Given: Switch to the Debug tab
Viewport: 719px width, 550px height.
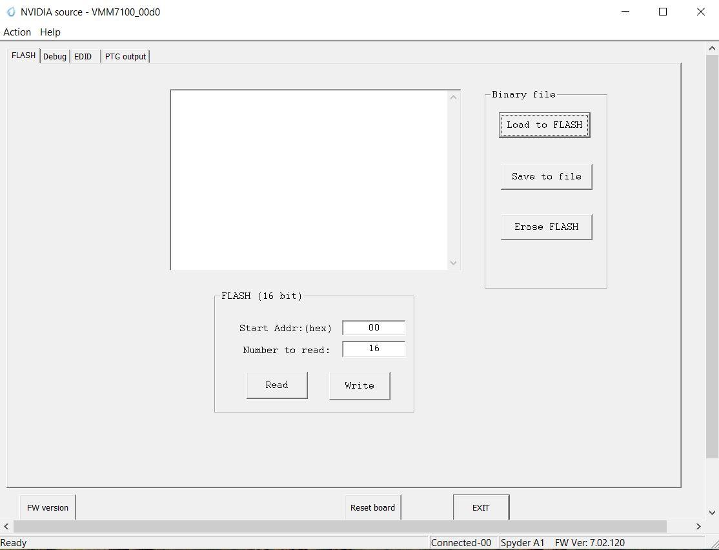Looking at the screenshot, I should coord(55,56).
